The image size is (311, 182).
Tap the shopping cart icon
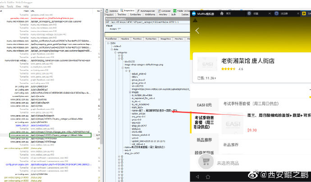pos(206,162)
